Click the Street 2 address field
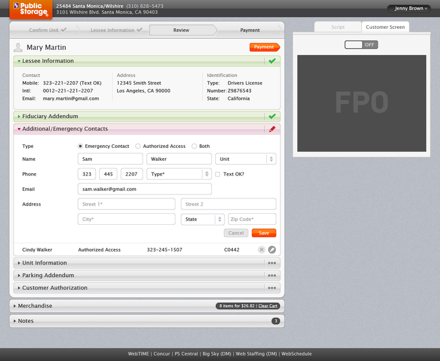The height and width of the screenshot is (361, 440). click(x=228, y=204)
